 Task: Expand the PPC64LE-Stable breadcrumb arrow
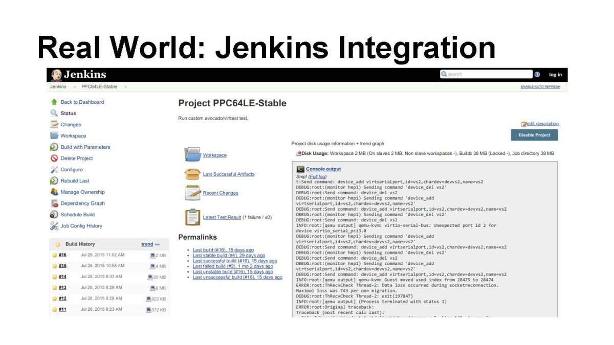point(125,87)
